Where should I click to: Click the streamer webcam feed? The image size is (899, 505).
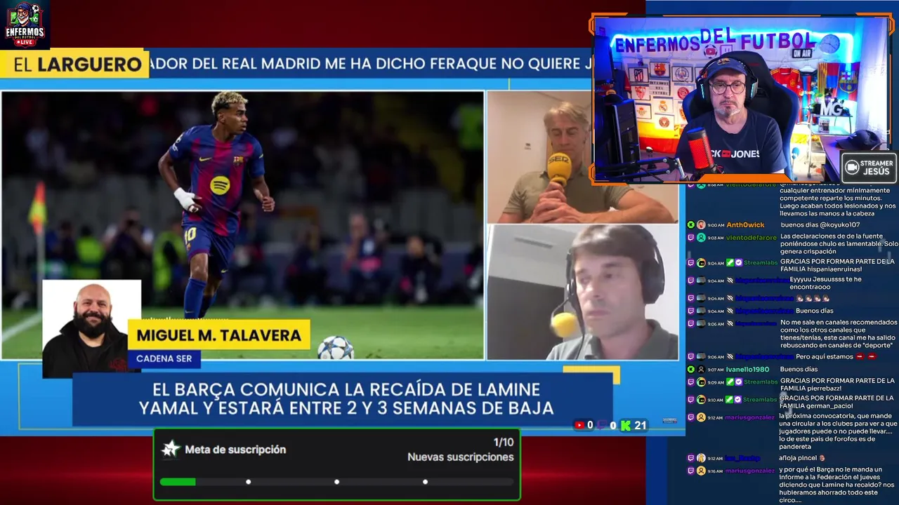[740, 100]
